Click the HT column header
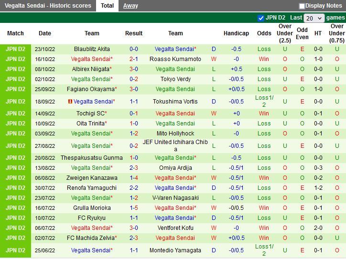Viewport: 346px width, 259px height. (318, 33)
